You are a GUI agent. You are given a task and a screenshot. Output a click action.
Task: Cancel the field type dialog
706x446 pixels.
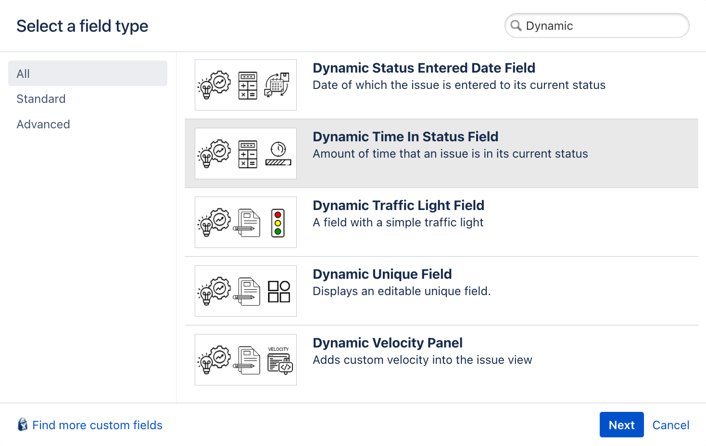670,425
